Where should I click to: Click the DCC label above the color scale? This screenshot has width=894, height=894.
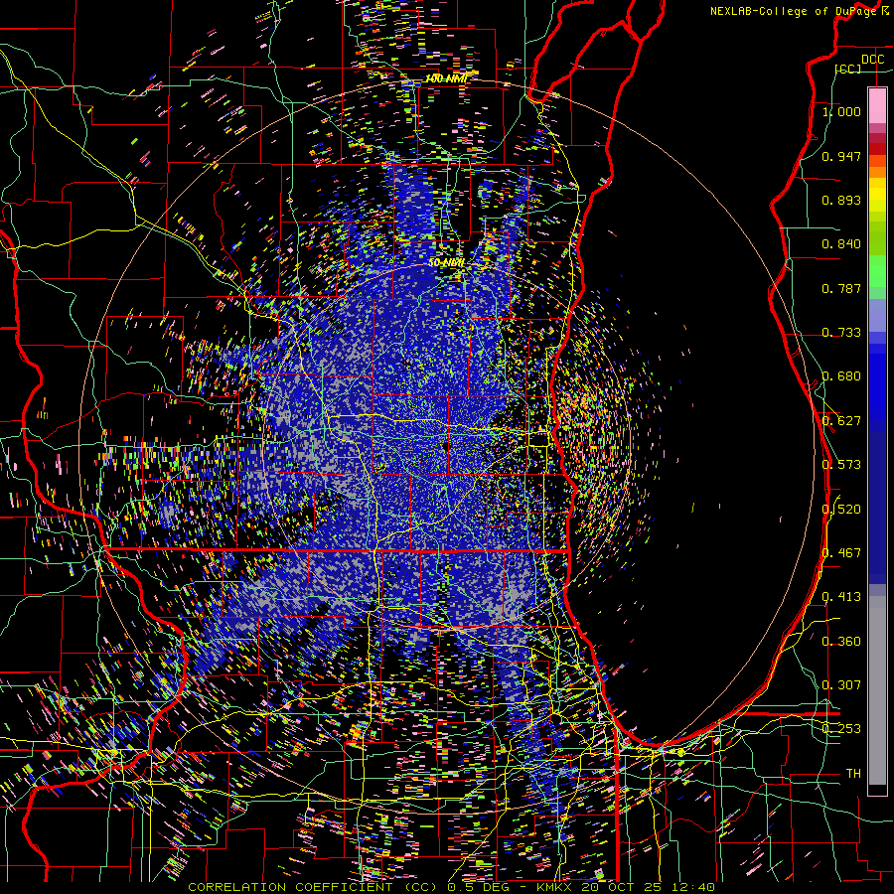872,60
